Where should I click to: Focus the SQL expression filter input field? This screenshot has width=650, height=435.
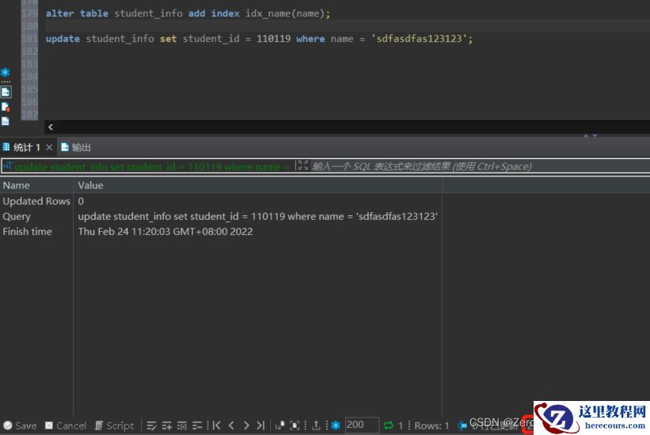480,166
